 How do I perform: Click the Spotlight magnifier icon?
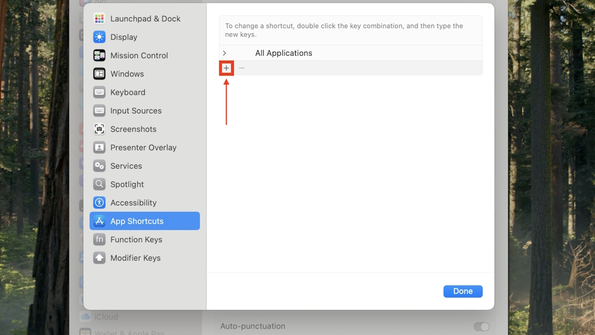pos(99,184)
